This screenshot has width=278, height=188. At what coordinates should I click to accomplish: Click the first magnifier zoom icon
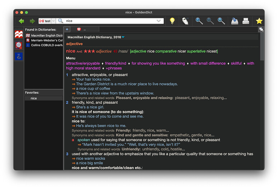[x=199, y=21]
